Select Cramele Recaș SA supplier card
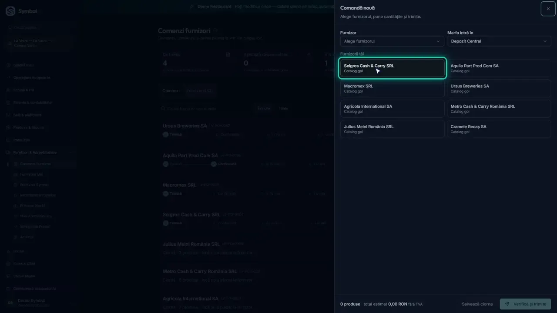Image resolution: width=557 pixels, height=313 pixels. [499, 129]
